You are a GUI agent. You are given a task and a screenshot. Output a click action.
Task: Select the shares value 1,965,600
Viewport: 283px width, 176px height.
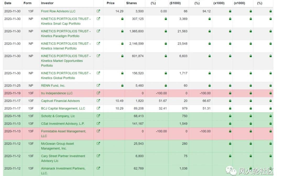(x=137, y=31)
